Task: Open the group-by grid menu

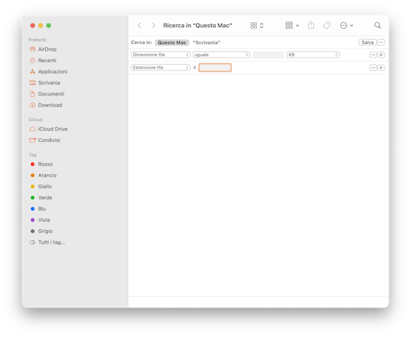Action: coord(292,26)
